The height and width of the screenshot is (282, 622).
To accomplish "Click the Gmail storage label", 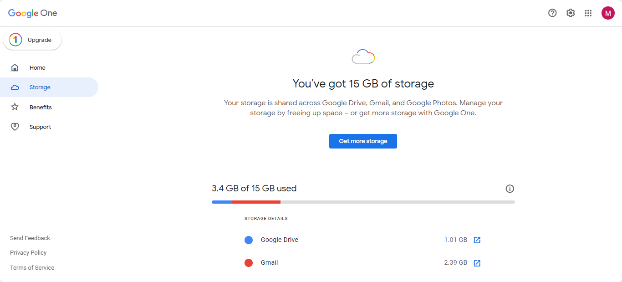I will (269, 262).
